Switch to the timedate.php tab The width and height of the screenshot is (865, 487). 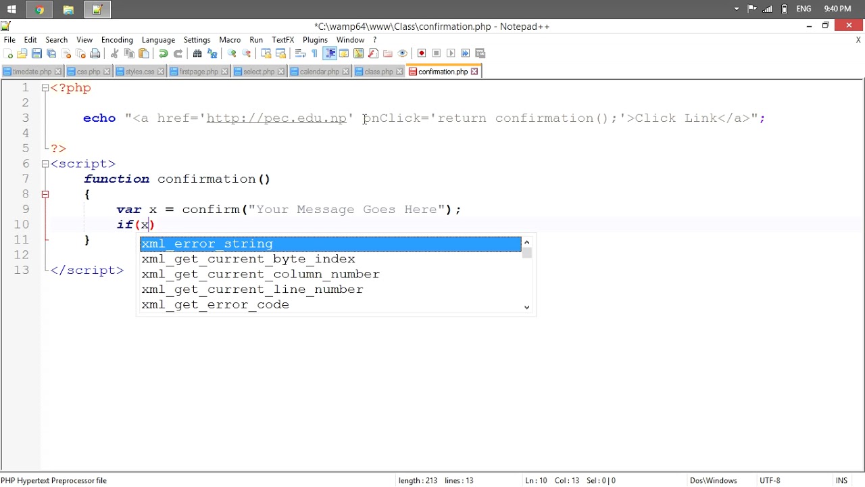click(32, 72)
